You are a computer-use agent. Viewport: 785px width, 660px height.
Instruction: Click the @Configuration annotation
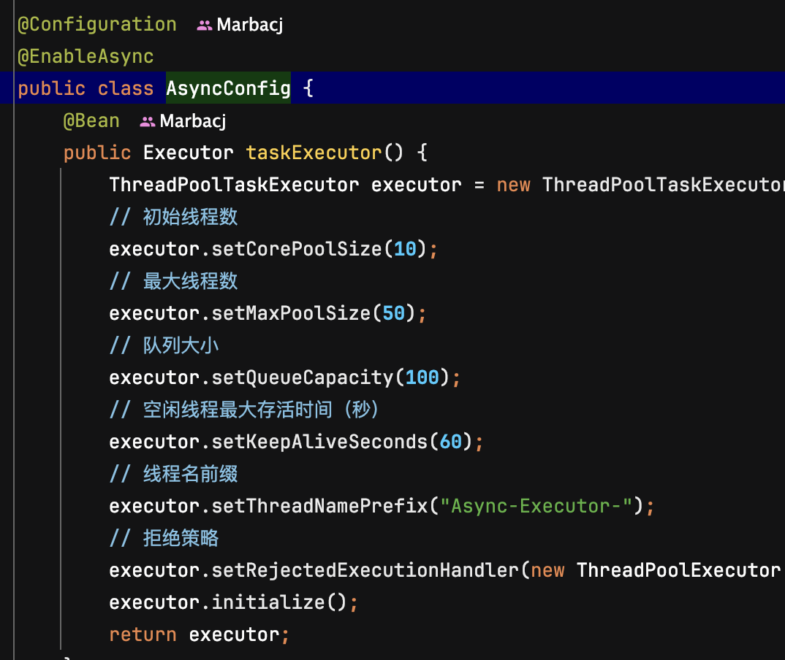point(97,25)
